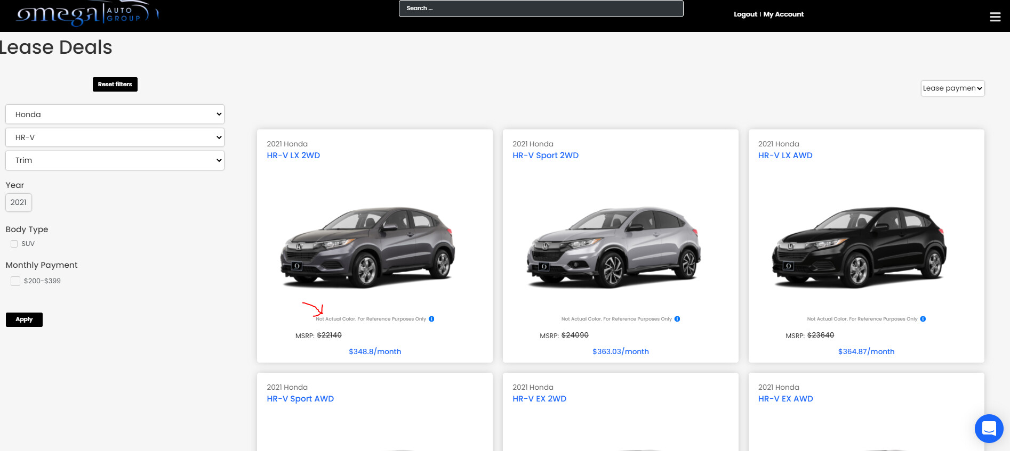
Task: Open the HR-V model dropdown
Action: (115, 137)
